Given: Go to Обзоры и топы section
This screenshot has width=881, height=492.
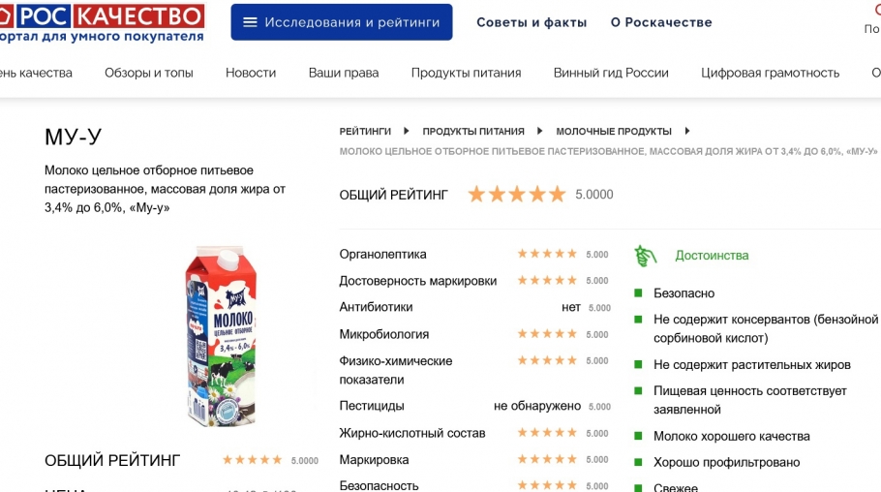Looking at the screenshot, I should (x=149, y=73).
